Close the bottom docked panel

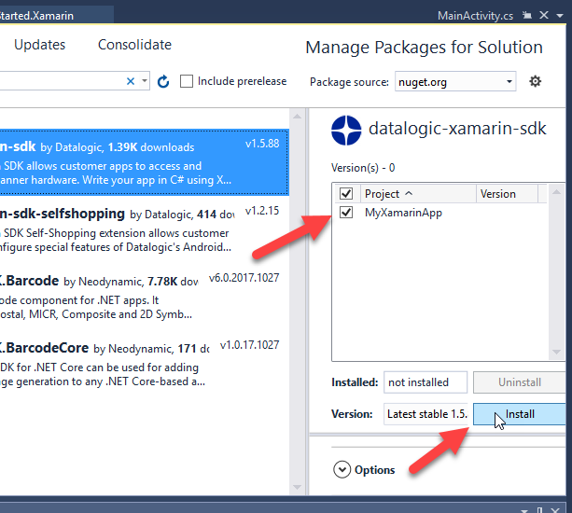tap(555, 510)
